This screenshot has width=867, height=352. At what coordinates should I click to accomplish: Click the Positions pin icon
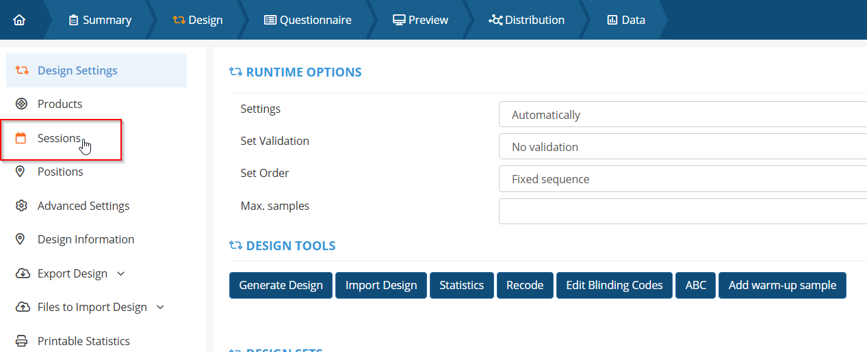pos(21,172)
